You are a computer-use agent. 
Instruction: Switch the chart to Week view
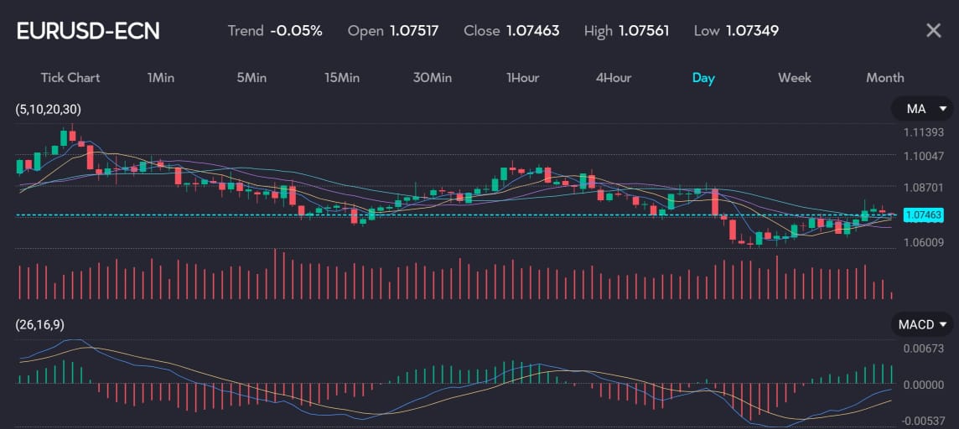[x=794, y=78]
